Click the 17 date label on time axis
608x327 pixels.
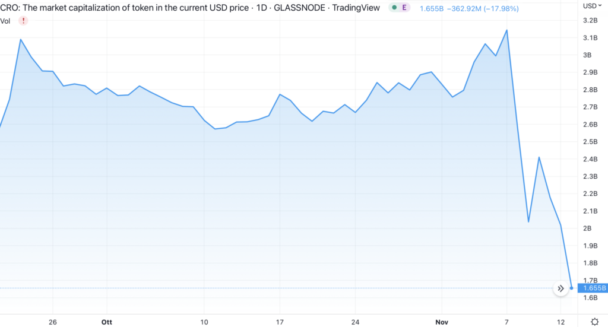[x=279, y=322]
